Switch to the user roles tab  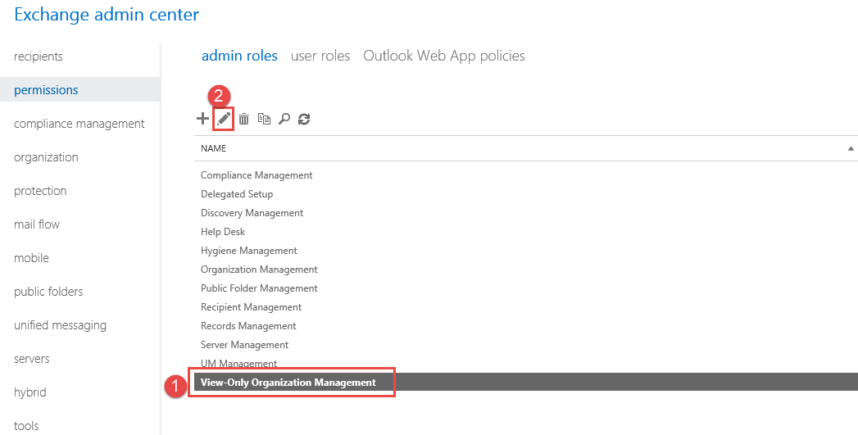320,56
